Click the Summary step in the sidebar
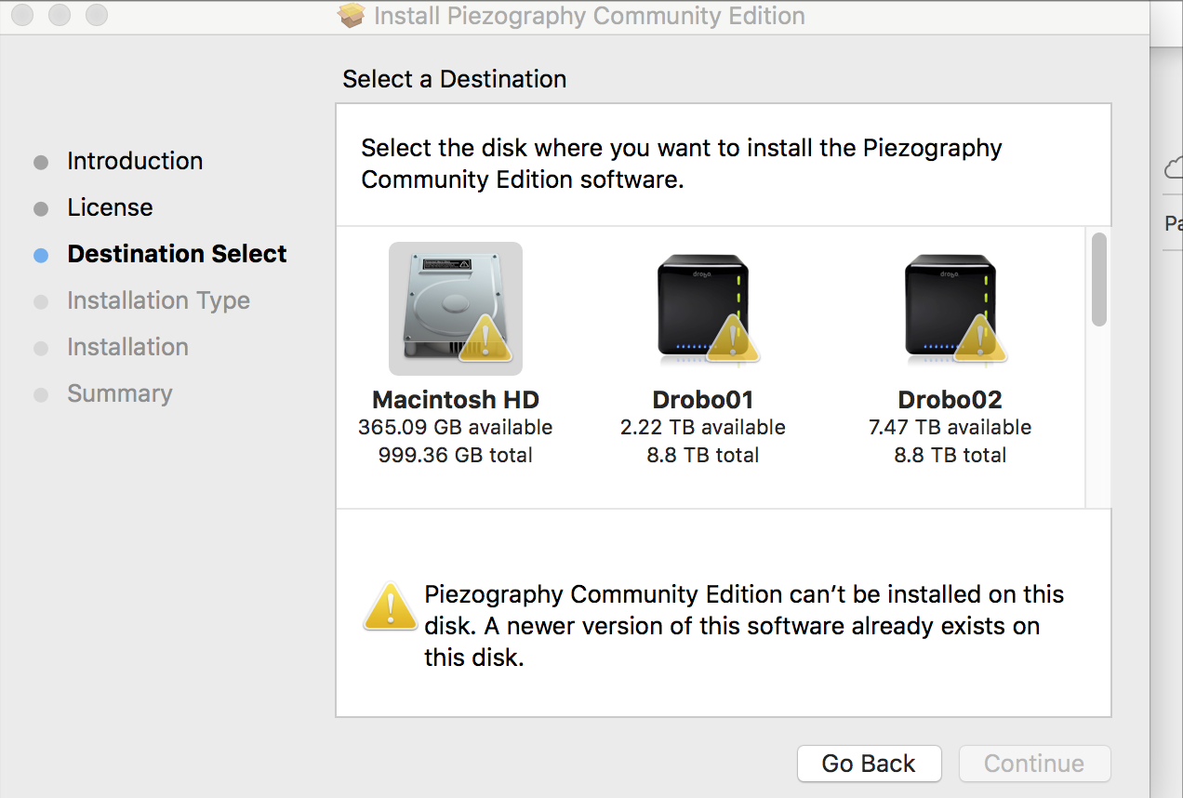The width and height of the screenshot is (1183, 798). coord(120,393)
